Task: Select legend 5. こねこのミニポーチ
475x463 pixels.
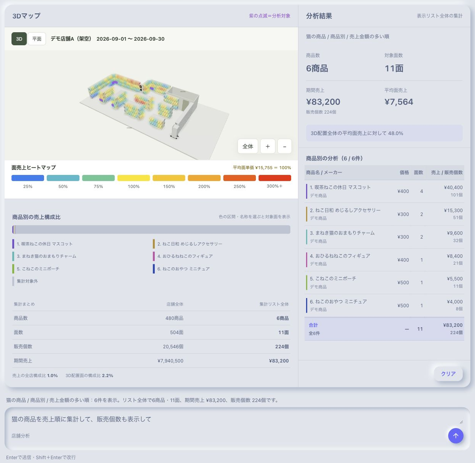Action: pos(36,269)
